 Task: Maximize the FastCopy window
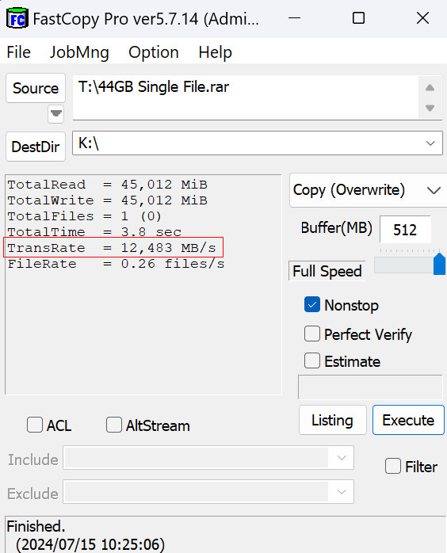[358, 18]
